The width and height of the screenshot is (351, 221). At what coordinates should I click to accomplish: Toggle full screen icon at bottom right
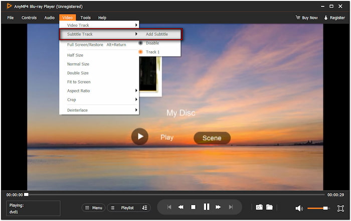(x=340, y=208)
